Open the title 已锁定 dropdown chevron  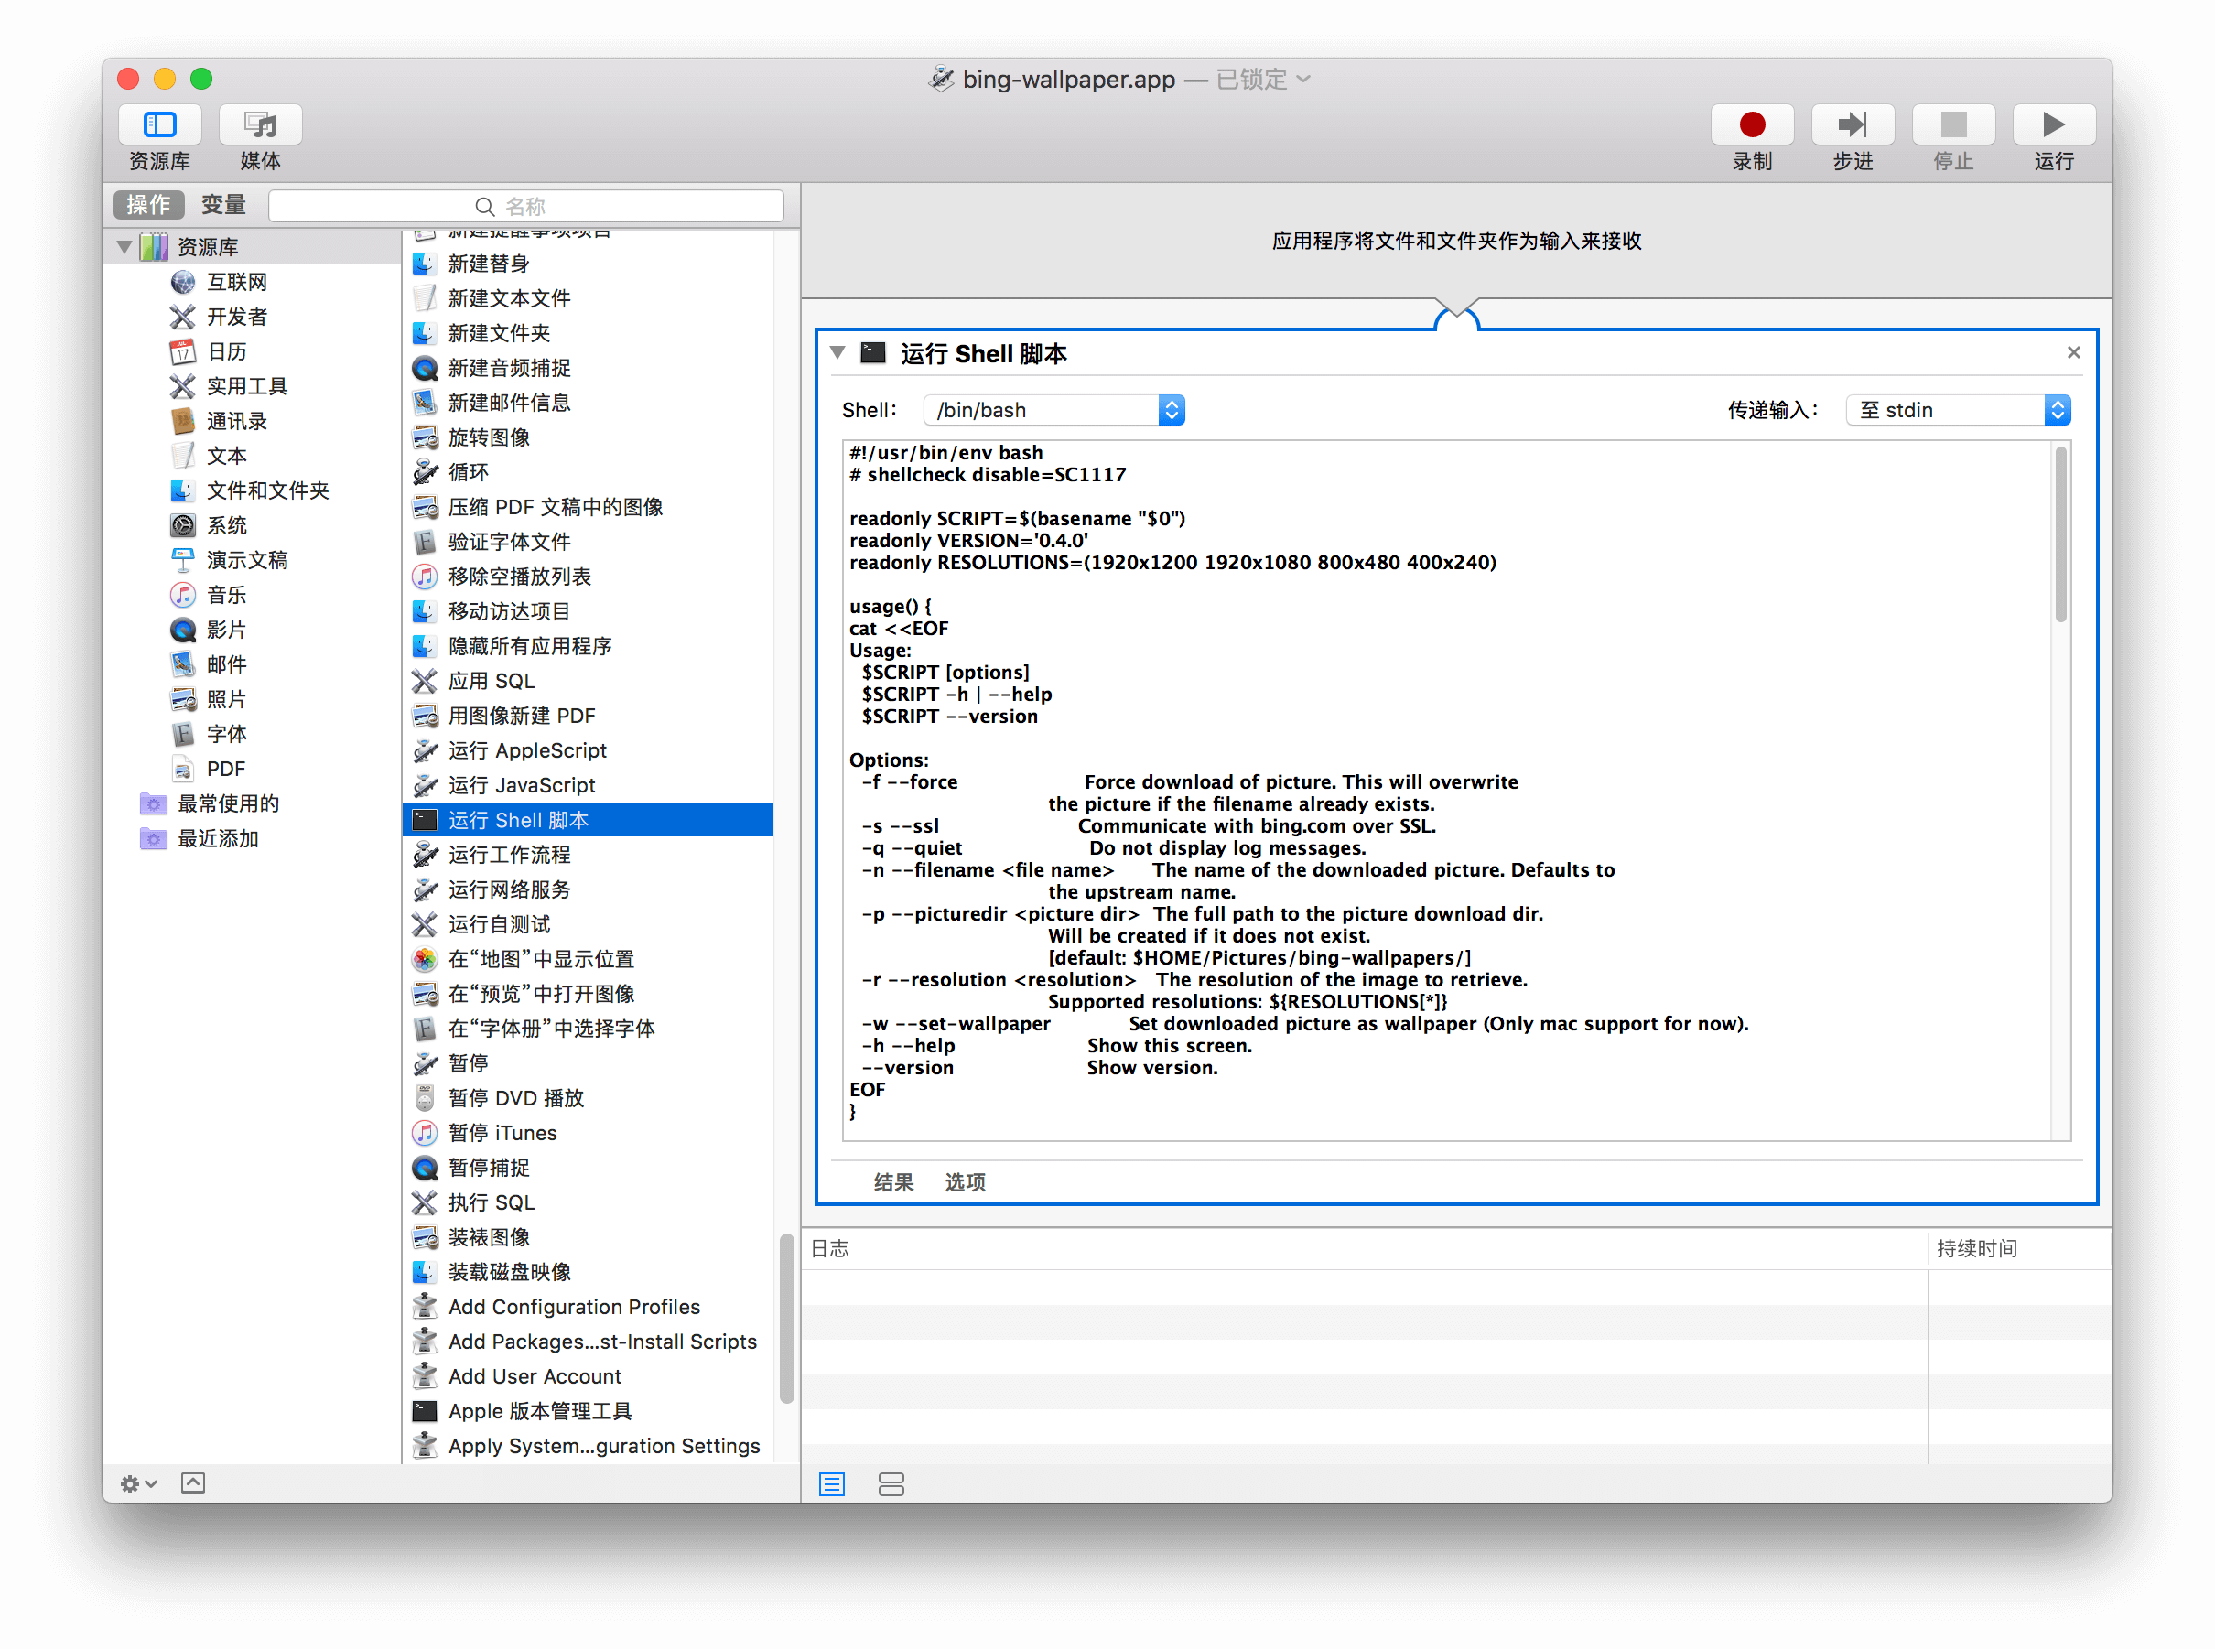[x=1303, y=79]
